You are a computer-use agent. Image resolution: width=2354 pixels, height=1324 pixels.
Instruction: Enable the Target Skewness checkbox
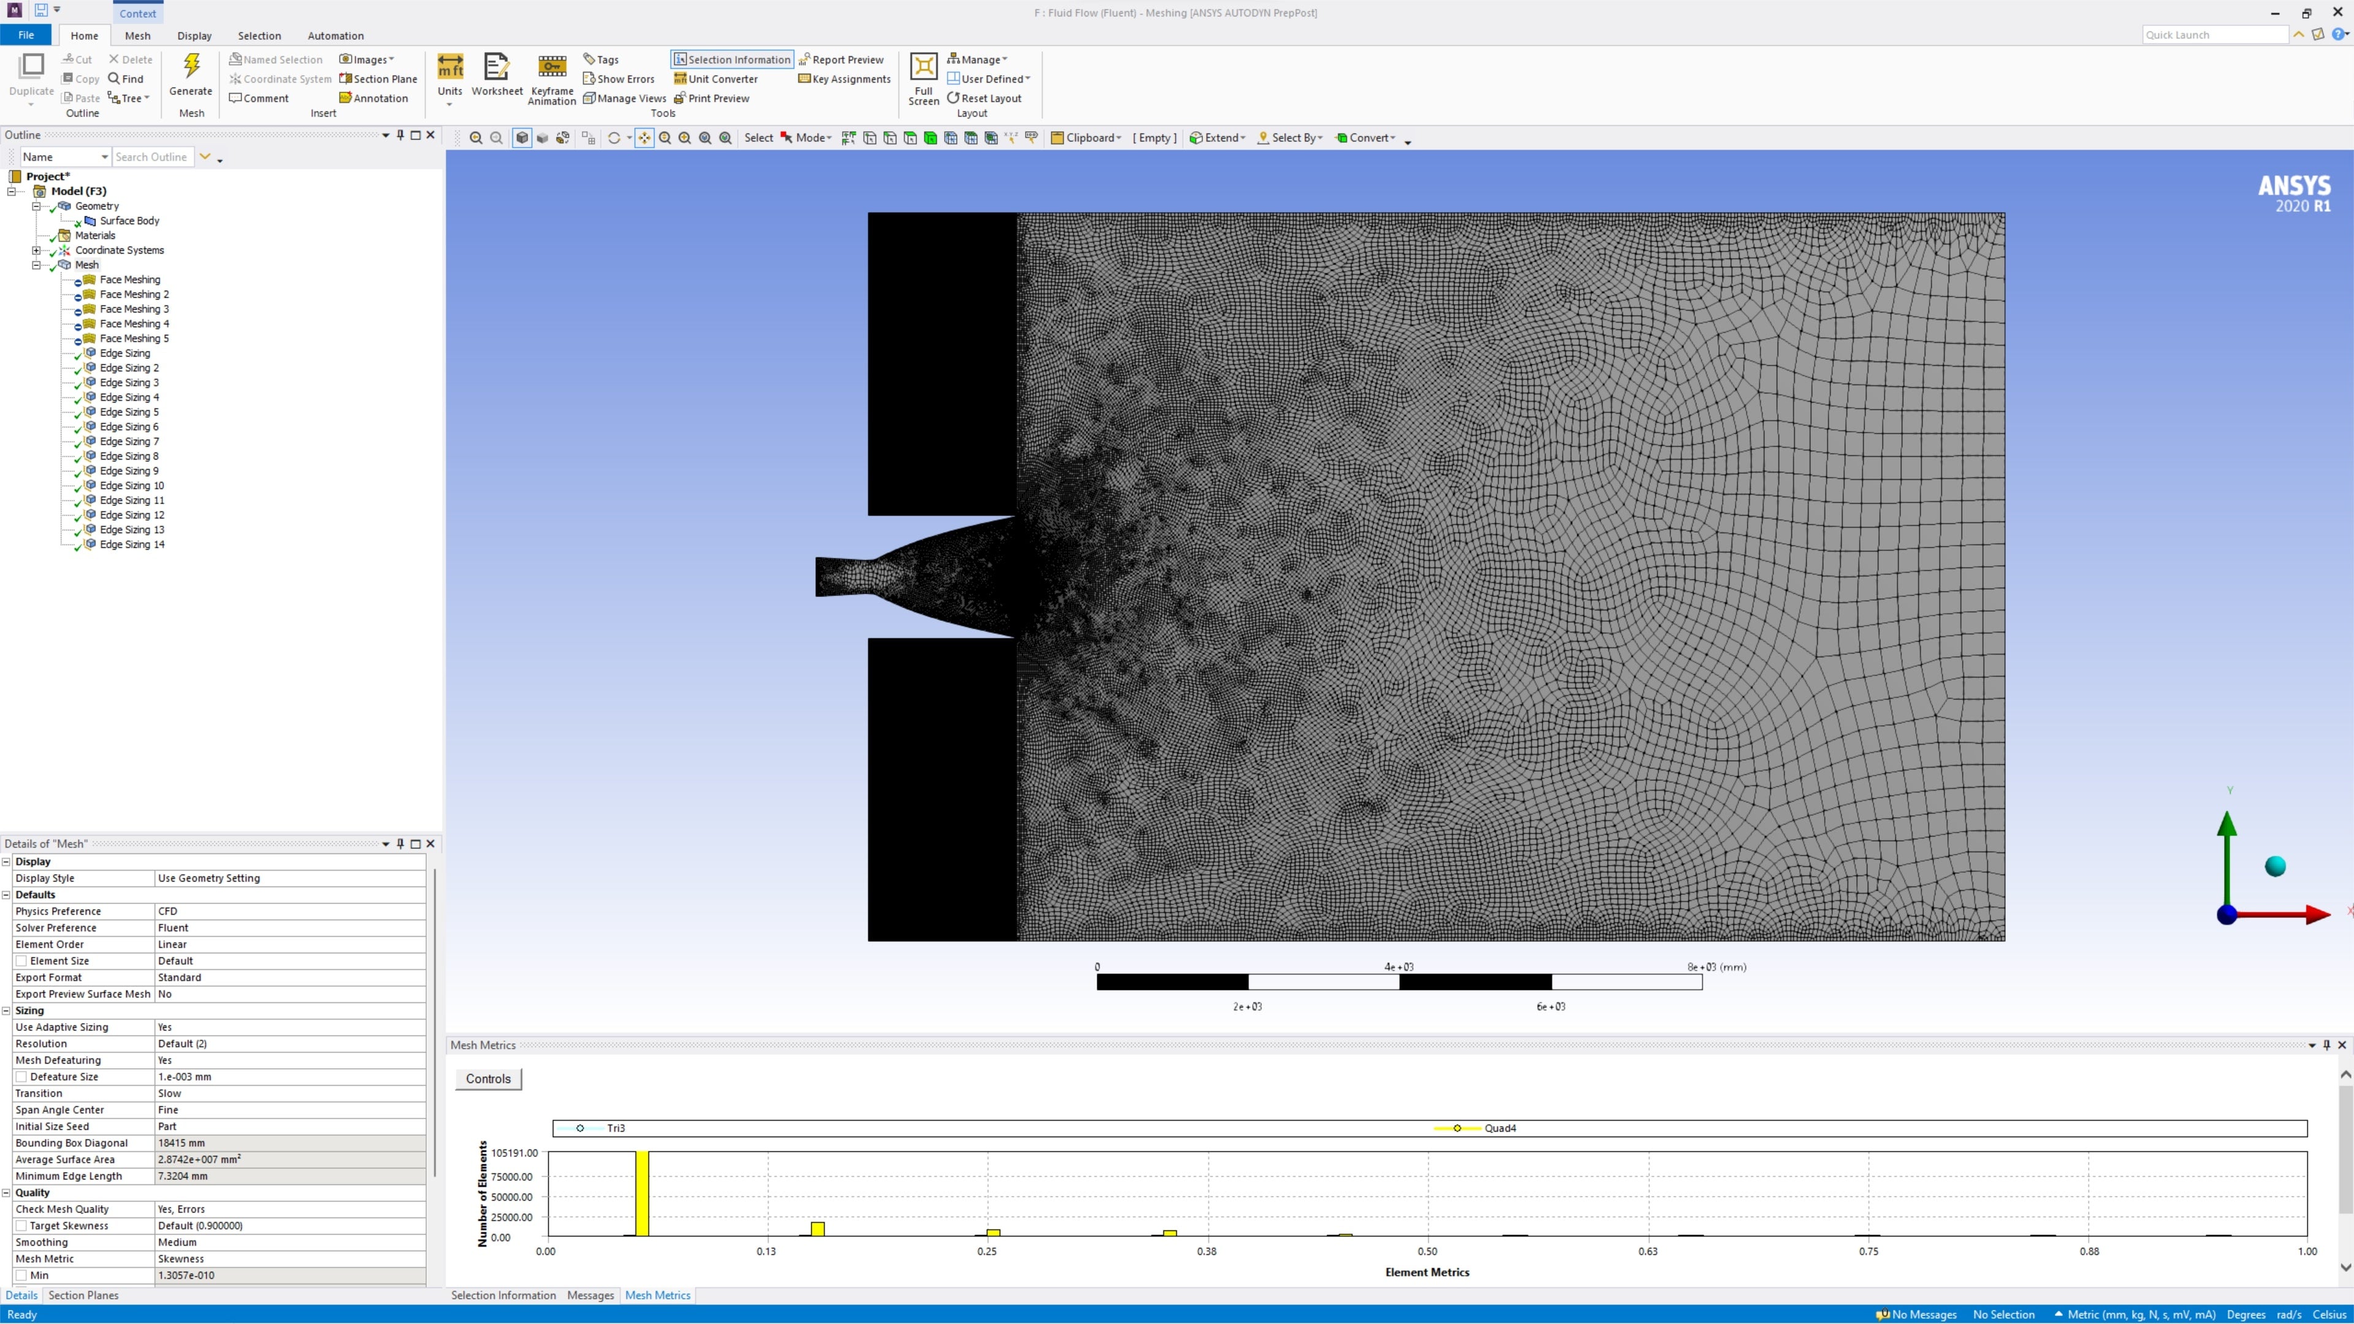[21, 1226]
